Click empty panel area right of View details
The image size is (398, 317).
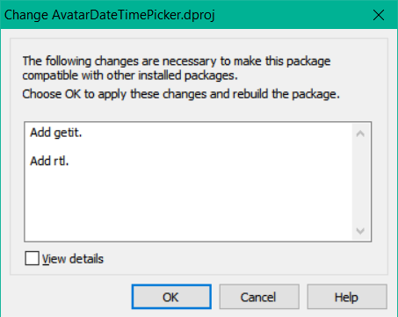point(243,259)
